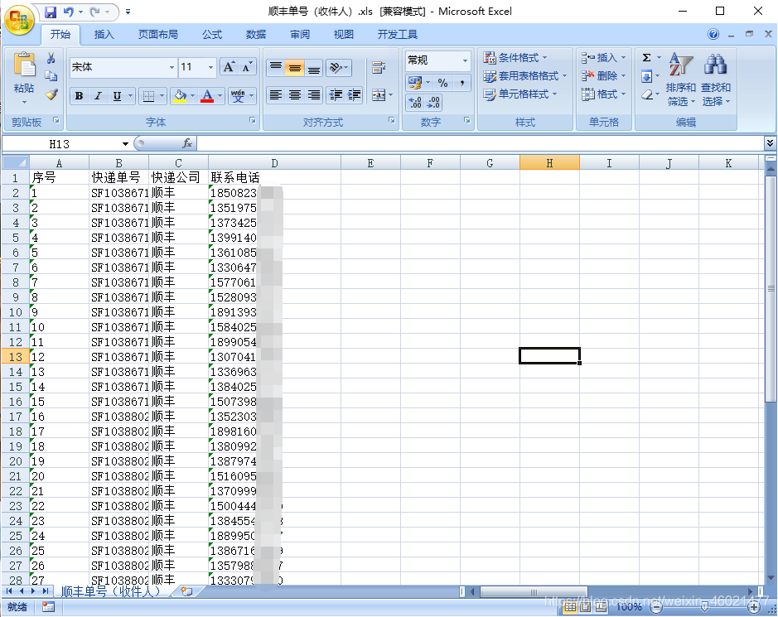
Task: Open the 页面布局 ribbon tab
Action: (x=157, y=34)
